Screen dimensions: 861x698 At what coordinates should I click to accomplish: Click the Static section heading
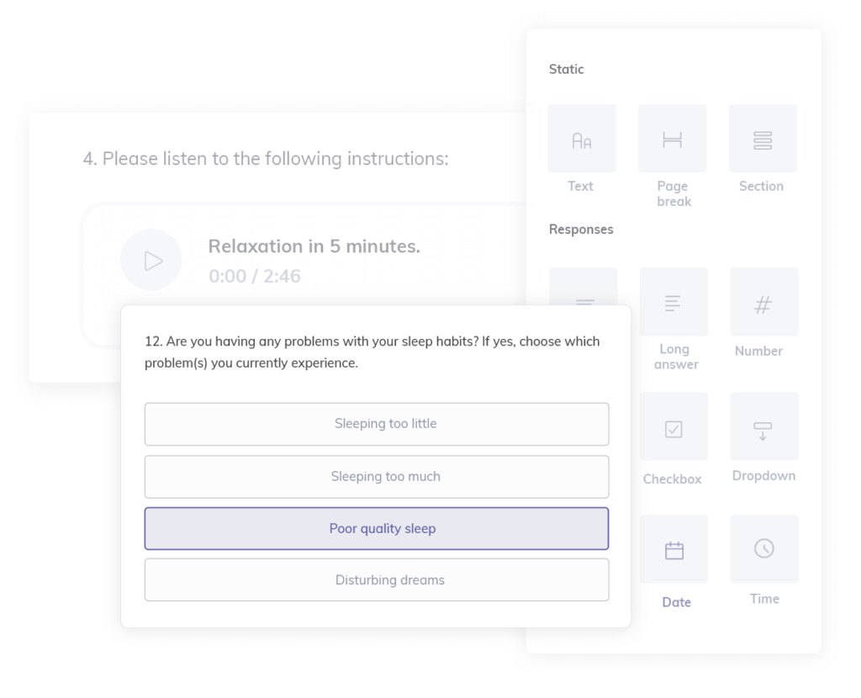point(566,69)
